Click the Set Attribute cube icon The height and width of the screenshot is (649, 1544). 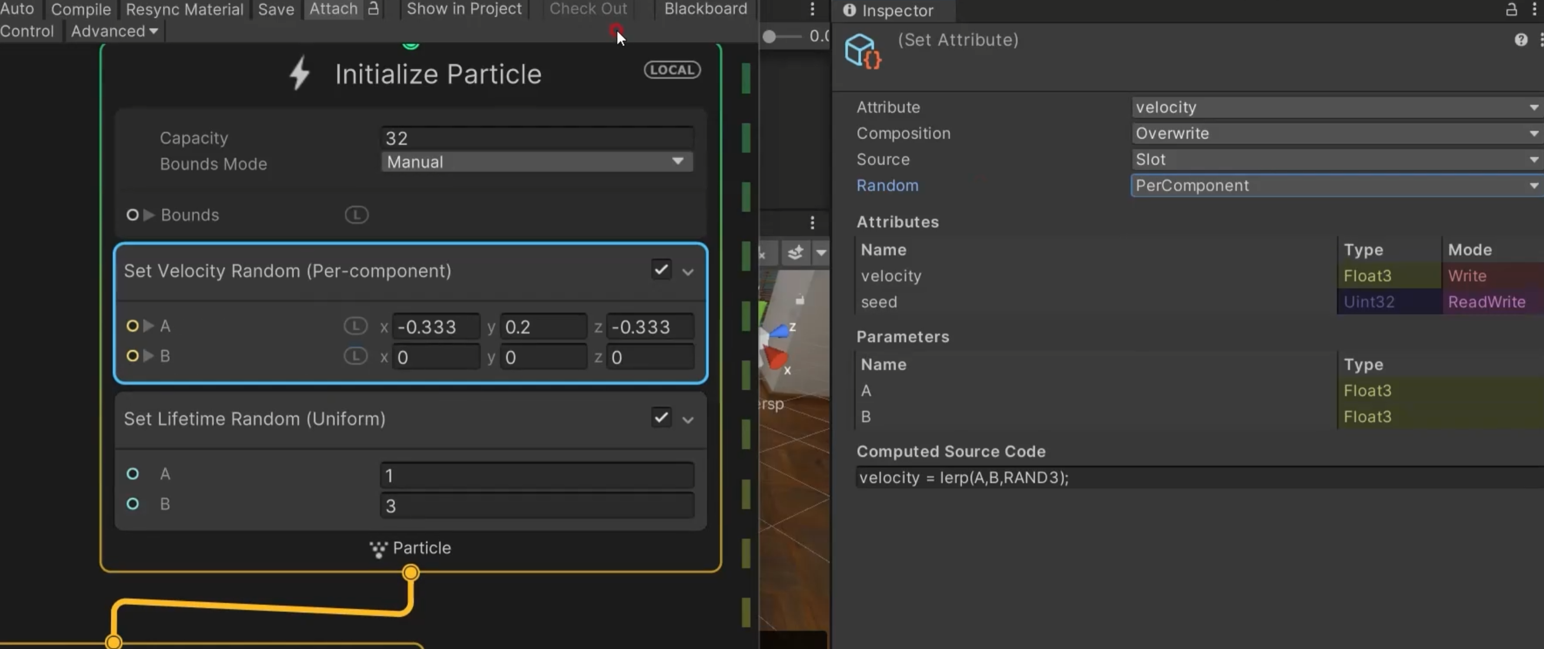(x=862, y=50)
